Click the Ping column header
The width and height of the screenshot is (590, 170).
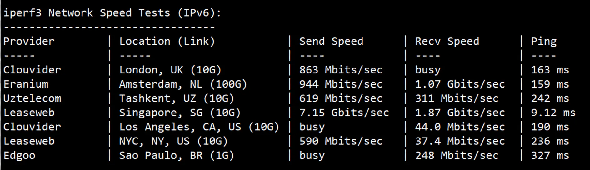click(543, 42)
